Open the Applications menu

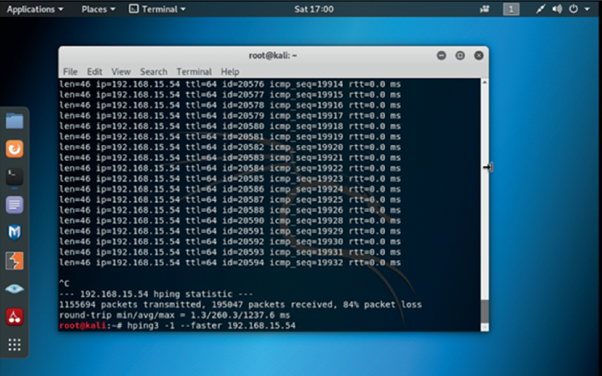[x=34, y=9]
